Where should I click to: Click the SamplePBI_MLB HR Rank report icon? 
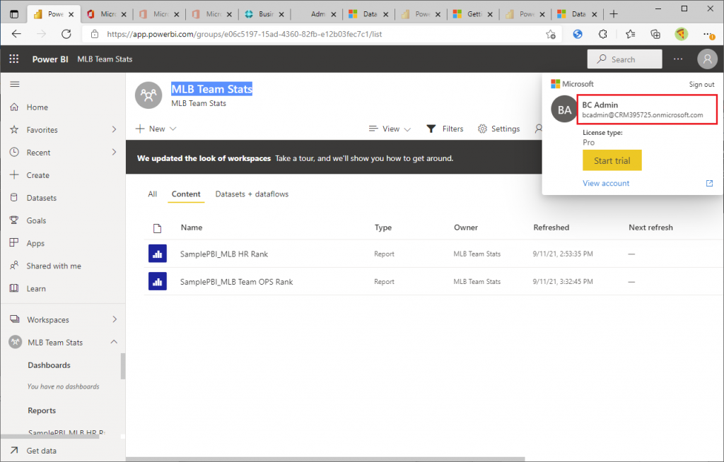pyautogui.click(x=158, y=254)
